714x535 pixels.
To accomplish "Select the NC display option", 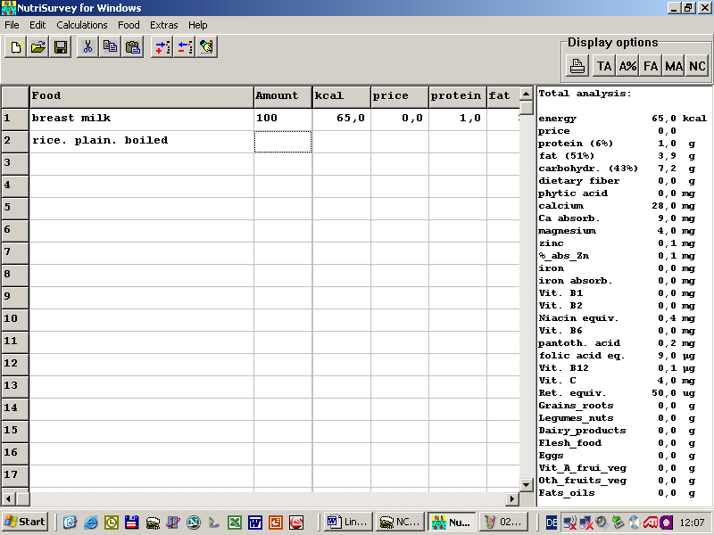I will (697, 66).
